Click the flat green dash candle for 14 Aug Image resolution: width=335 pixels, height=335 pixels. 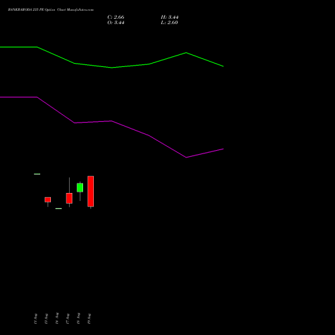58,208
